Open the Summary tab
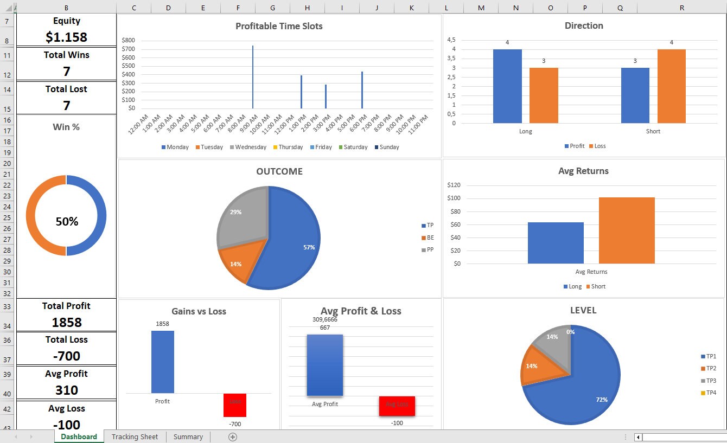This screenshot has width=727, height=443. (188, 436)
